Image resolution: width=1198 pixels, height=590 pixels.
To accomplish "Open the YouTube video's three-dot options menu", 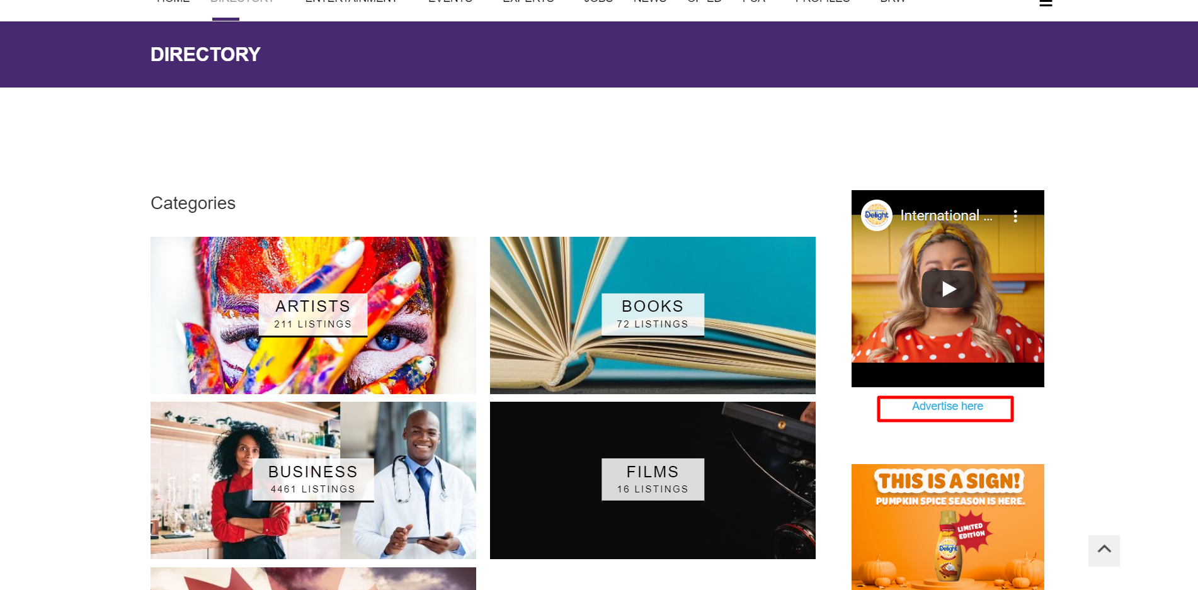I will click(x=1015, y=216).
